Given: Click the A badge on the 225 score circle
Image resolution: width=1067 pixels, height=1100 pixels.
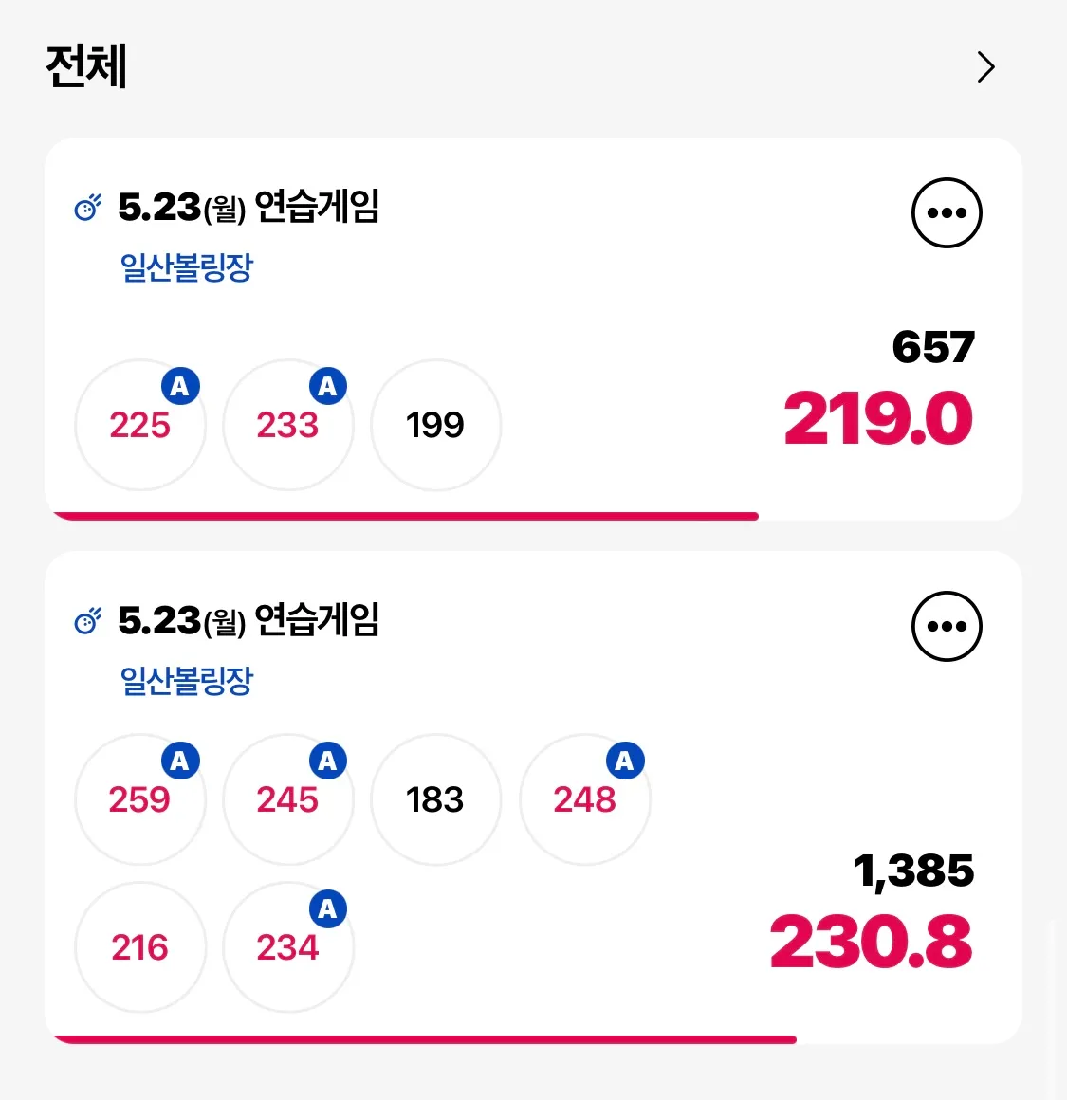Looking at the screenshot, I should pyautogui.click(x=181, y=386).
